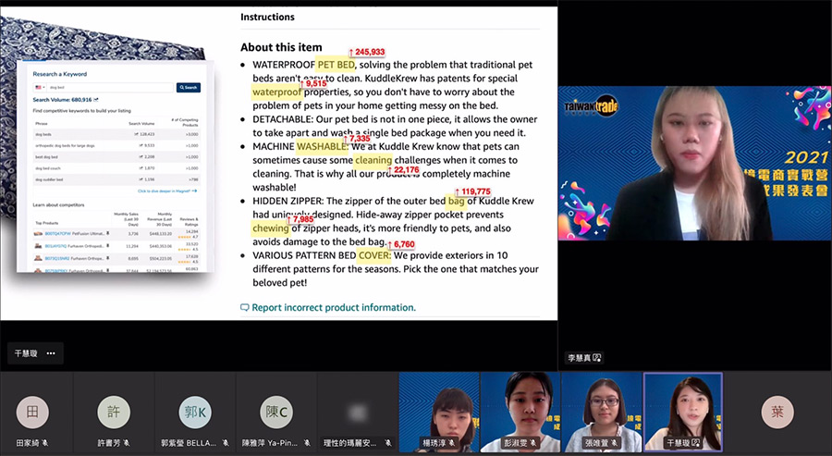The image size is (832, 456).
Task: Click muted mic icon beside 張唯萱
Action: coord(614,443)
